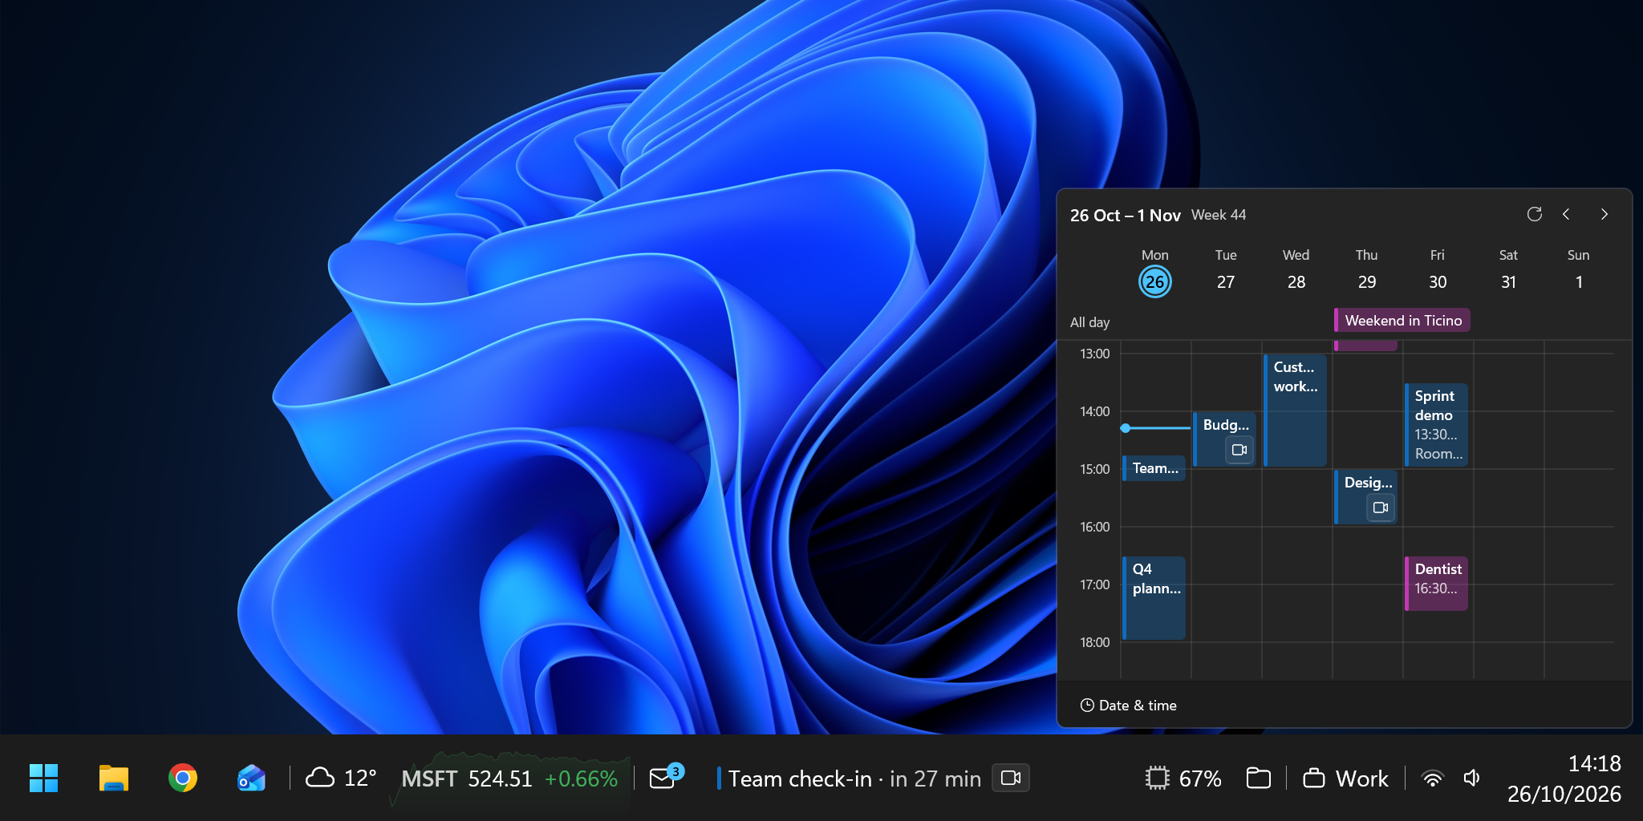1643x821 pixels.
Task: Open the Weekend in Ticino all-day event
Action: pyautogui.click(x=1402, y=320)
